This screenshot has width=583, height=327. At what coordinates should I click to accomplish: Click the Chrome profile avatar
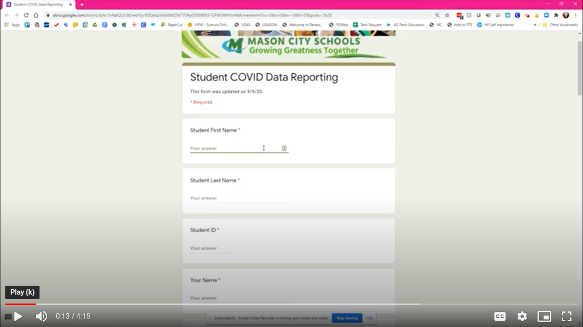coord(566,15)
